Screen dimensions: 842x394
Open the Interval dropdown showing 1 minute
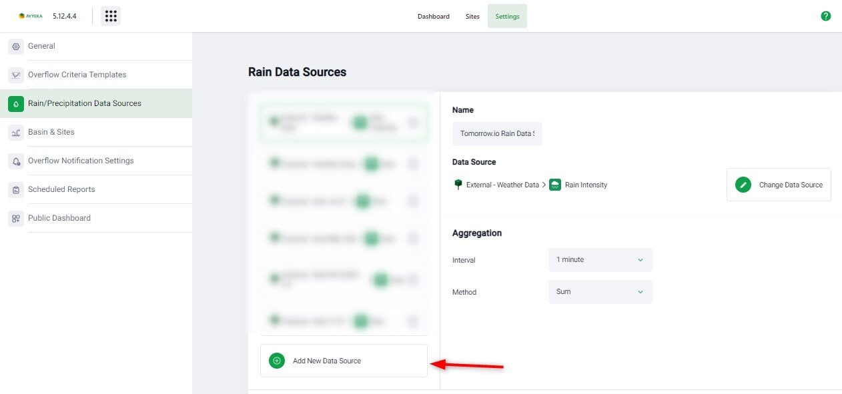(600, 260)
